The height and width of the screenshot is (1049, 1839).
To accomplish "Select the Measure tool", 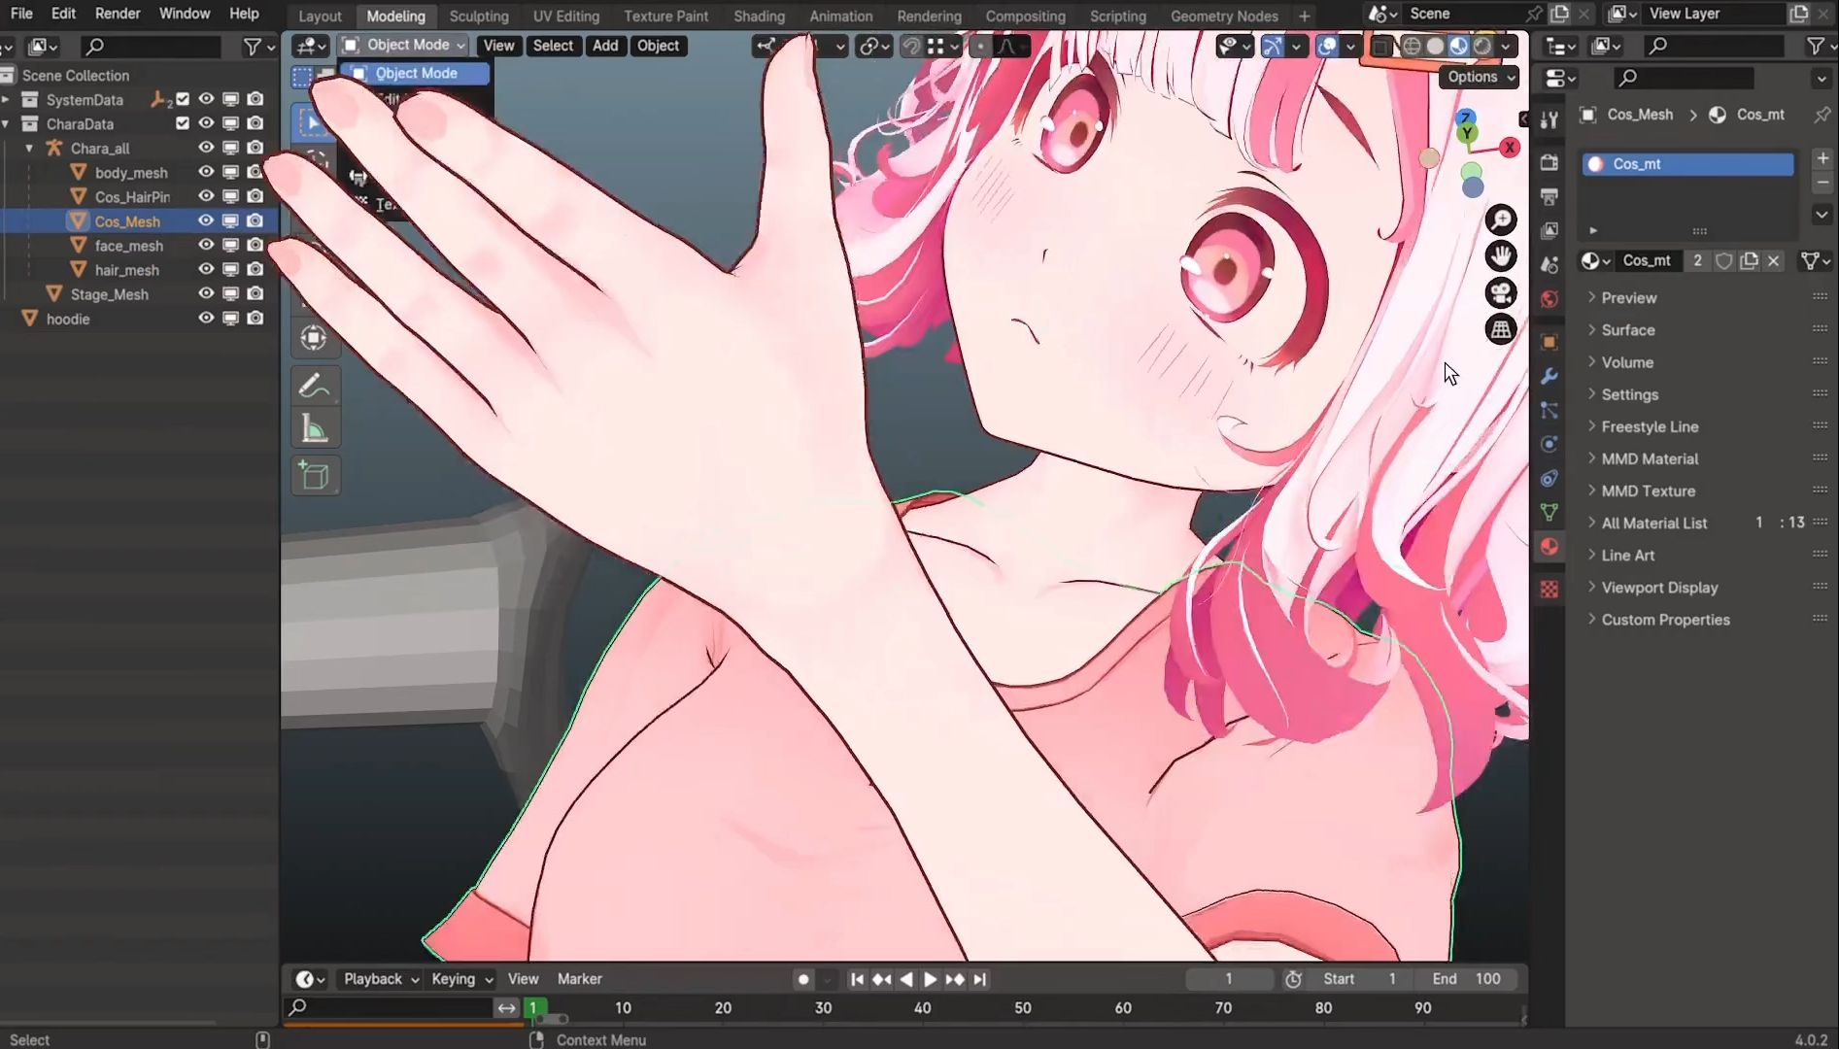I will pos(314,429).
